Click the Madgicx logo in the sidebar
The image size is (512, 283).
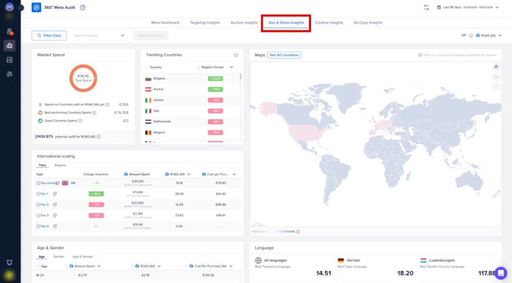(x=9, y=7)
